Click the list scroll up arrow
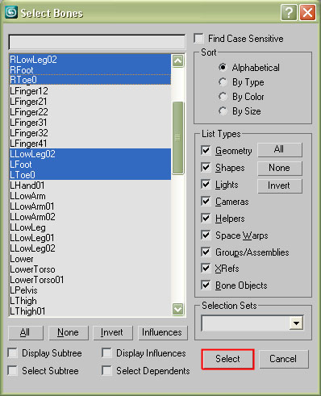Viewport: 321px width, 396px height. (x=178, y=60)
